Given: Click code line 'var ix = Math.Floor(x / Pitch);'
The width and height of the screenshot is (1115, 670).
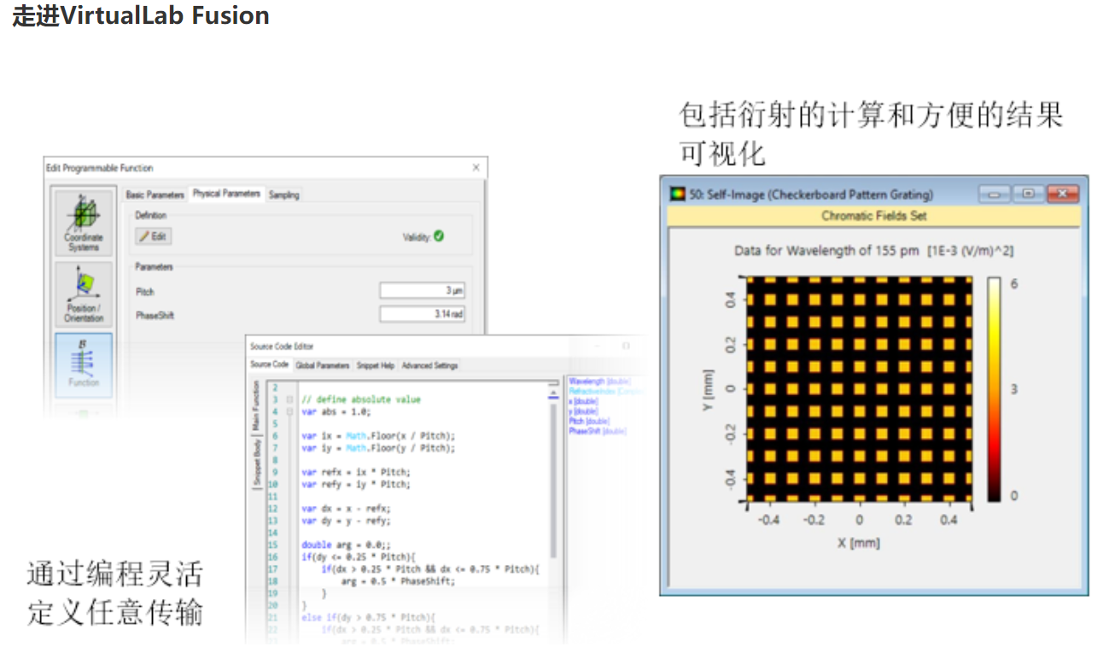Looking at the screenshot, I should click(378, 435).
